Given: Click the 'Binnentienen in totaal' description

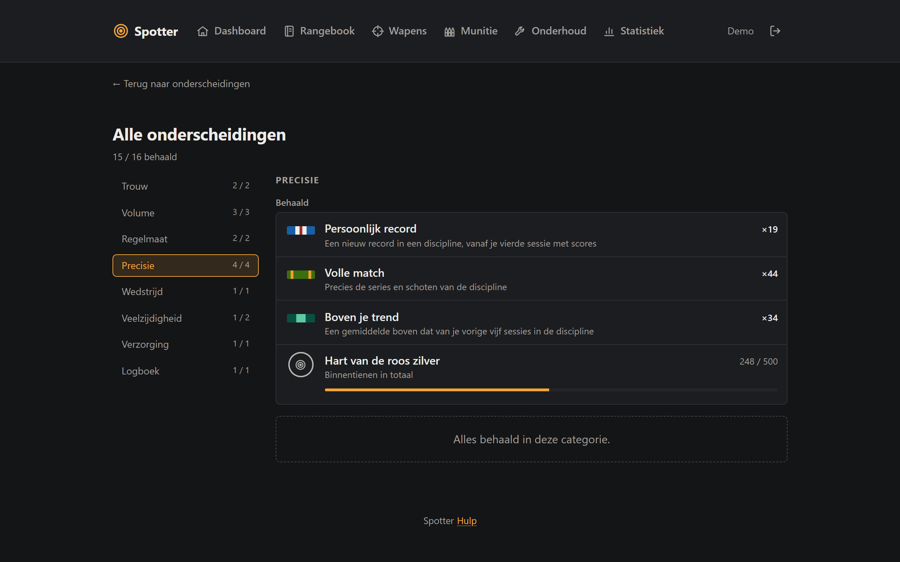Looking at the screenshot, I should tap(368, 375).
